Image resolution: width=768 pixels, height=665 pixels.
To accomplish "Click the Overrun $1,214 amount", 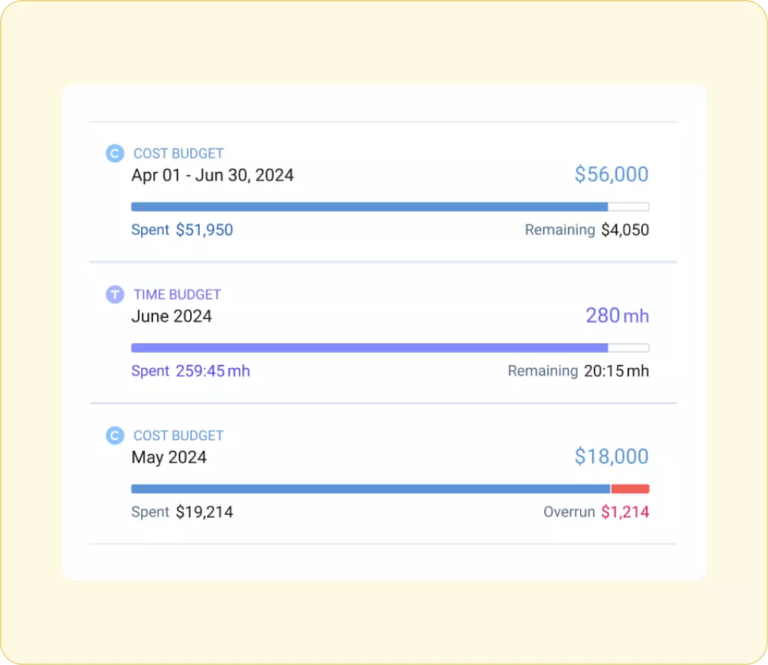I will click(625, 512).
